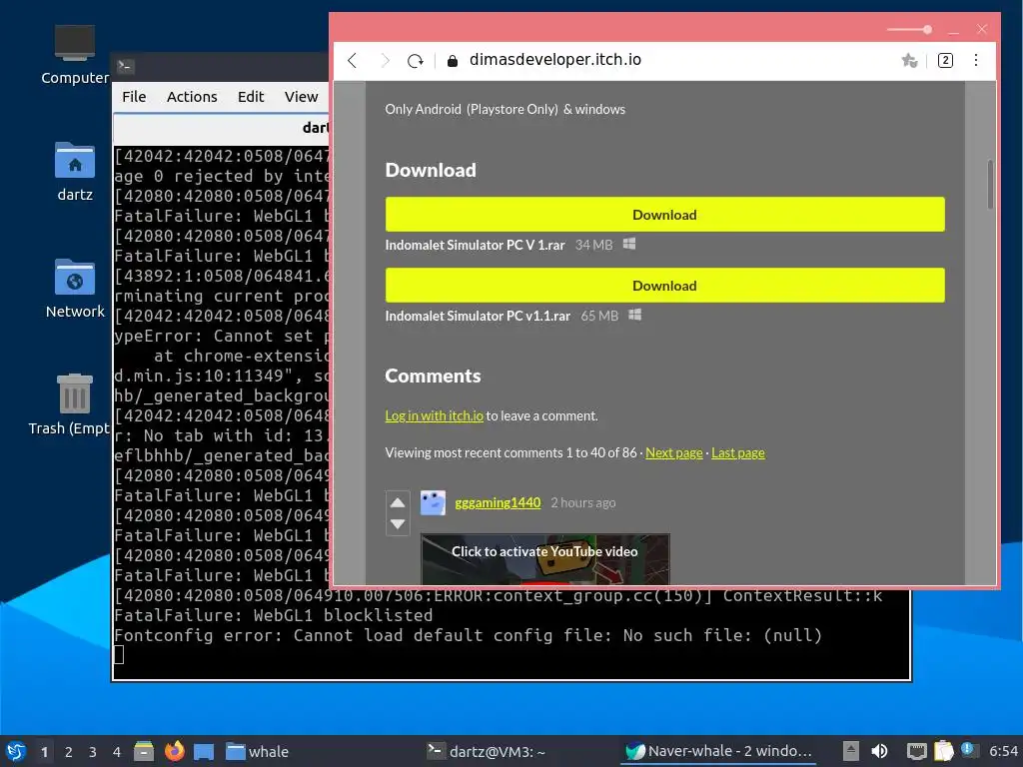View site security lock icon
Image resolution: width=1023 pixels, height=767 pixels.
(453, 61)
